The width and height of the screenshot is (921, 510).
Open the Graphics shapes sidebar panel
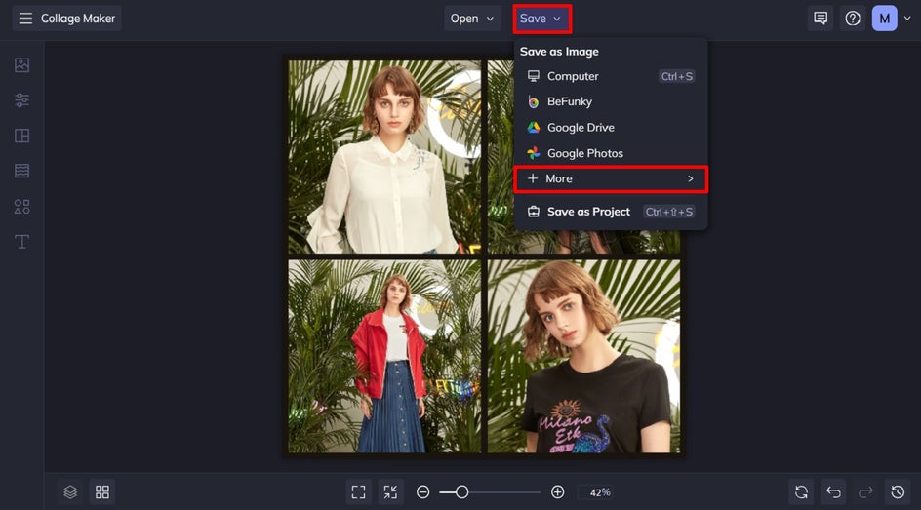(21, 207)
